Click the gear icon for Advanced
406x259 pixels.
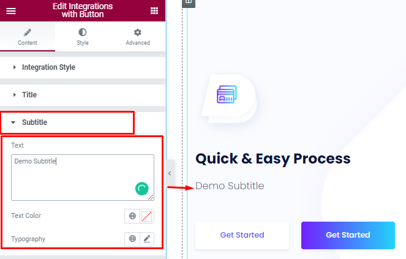pyautogui.click(x=138, y=32)
